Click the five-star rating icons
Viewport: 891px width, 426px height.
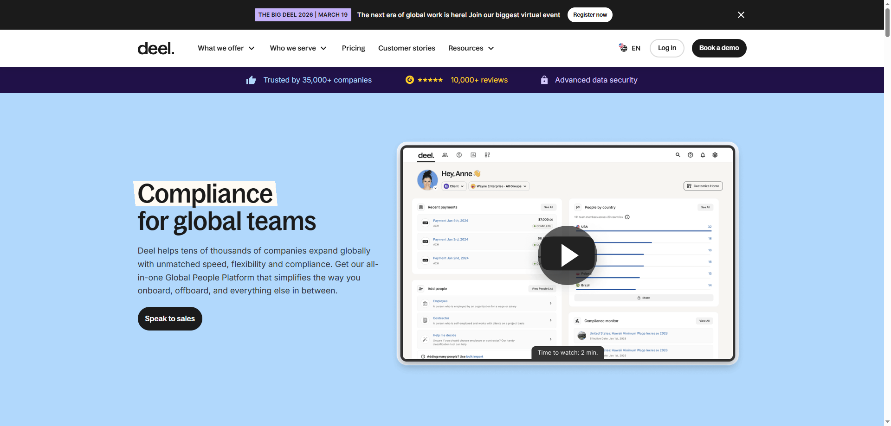(430, 80)
